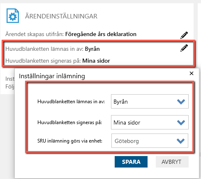Screen dimensions: 201x179
Task: Open the 'Huvudblanketten lämnas in av' combo box
Action: (x=150, y=102)
